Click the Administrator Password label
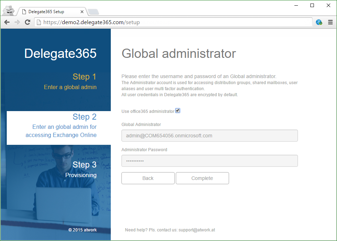Screen dimensions: 337x241 coord(144,150)
